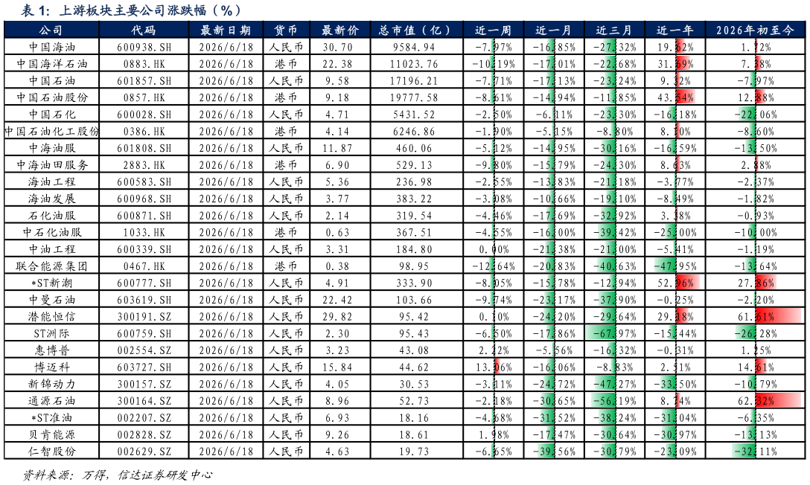Click the 潜能恒信 company cell
The width and height of the screenshot is (810, 485).
pos(51,317)
